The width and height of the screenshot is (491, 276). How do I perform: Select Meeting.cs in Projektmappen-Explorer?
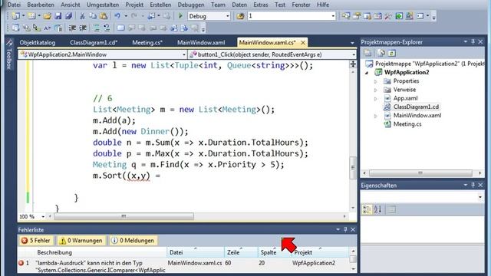[407, 124]
